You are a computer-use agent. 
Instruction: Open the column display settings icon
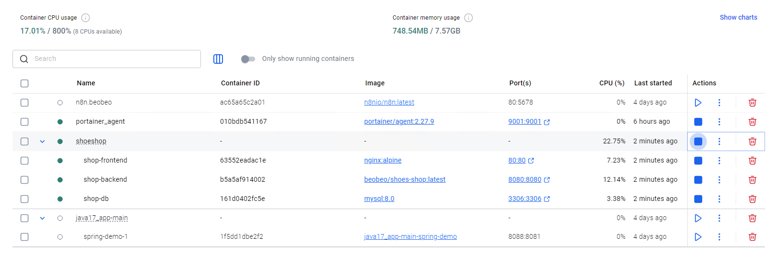[x=218, y=59]
